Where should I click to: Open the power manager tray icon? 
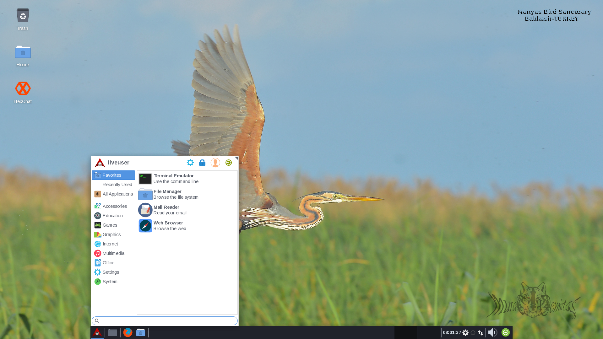[x=473, y=333]
